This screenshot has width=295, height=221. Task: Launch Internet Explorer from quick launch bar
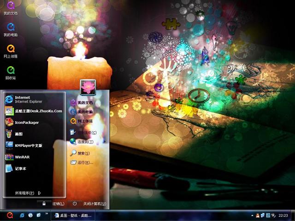pos(22,215)
